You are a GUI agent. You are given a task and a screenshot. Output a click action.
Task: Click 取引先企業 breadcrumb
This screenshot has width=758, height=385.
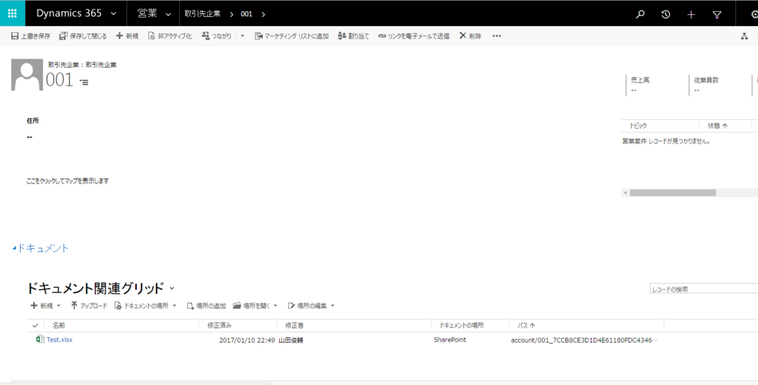tap(203, 14)
